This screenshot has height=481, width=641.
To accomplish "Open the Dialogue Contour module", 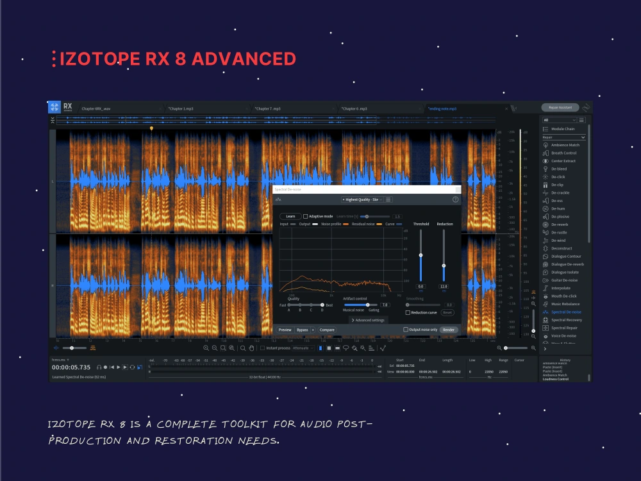I will tap(562, 257).
